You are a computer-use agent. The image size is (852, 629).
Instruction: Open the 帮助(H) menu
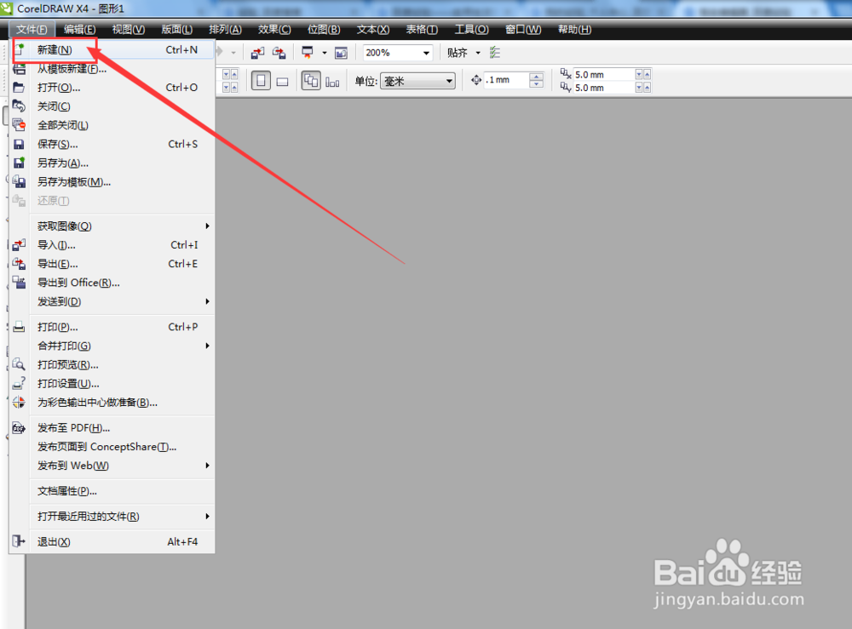(574, 29)
